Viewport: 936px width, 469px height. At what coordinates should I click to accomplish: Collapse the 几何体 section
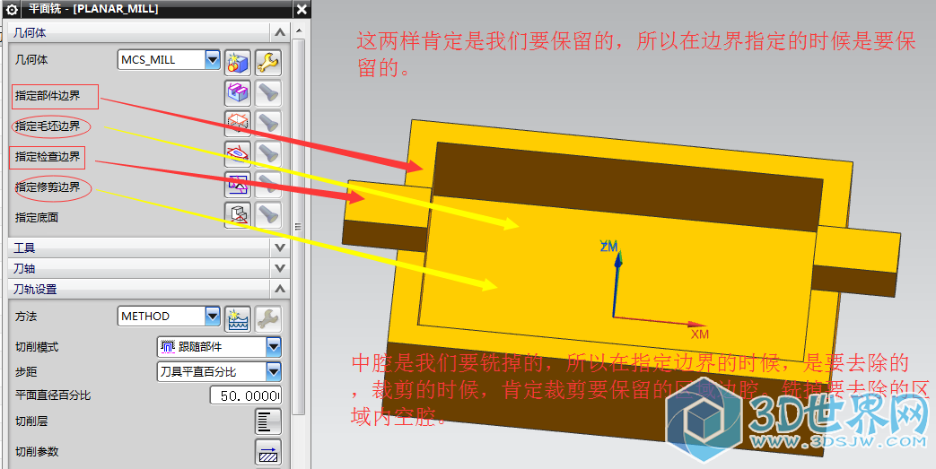click(x=279, y=32)
